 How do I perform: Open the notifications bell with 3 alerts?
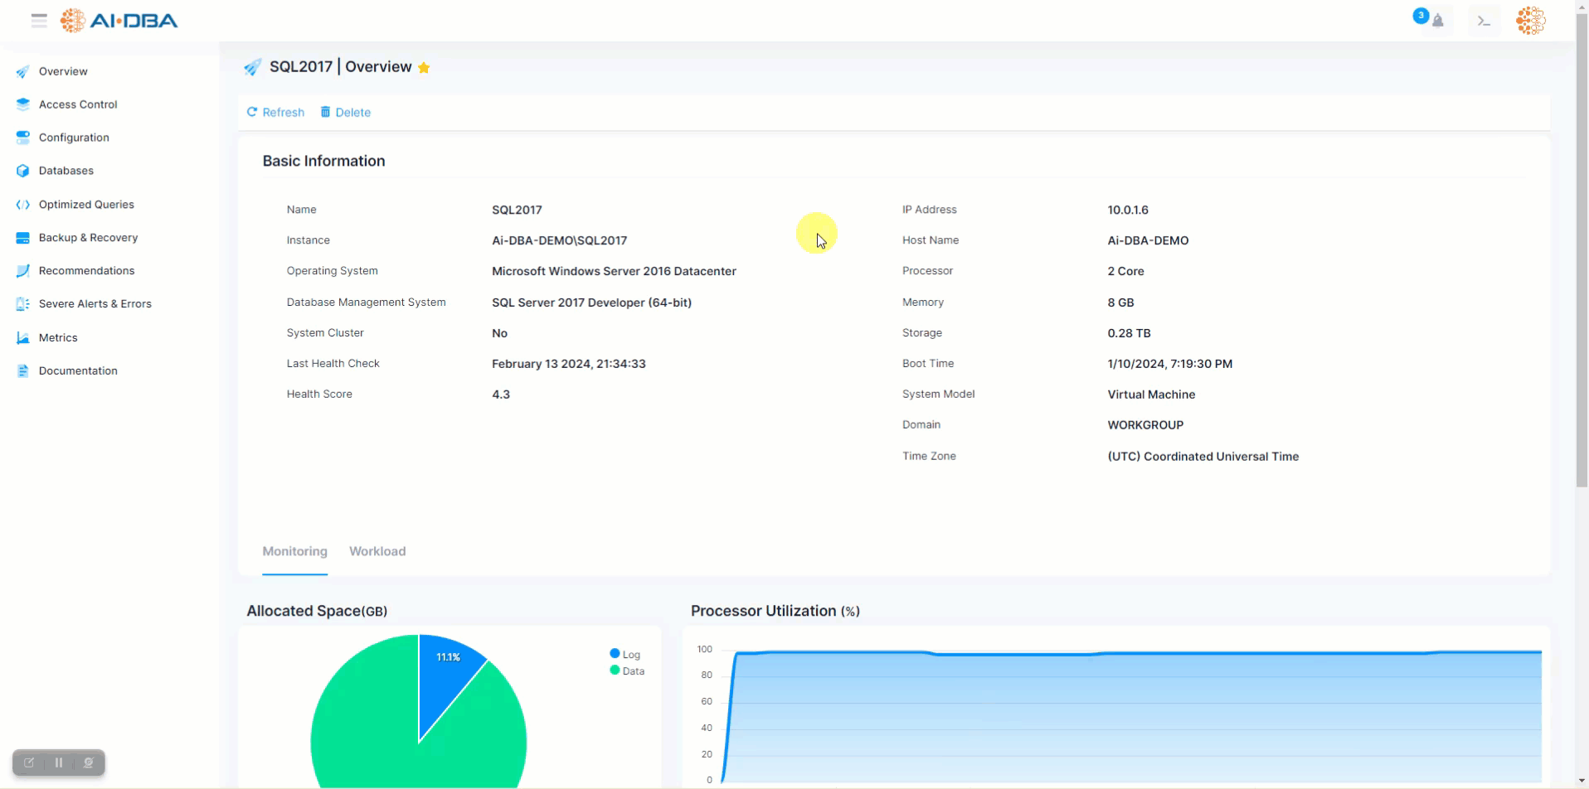1439,20
